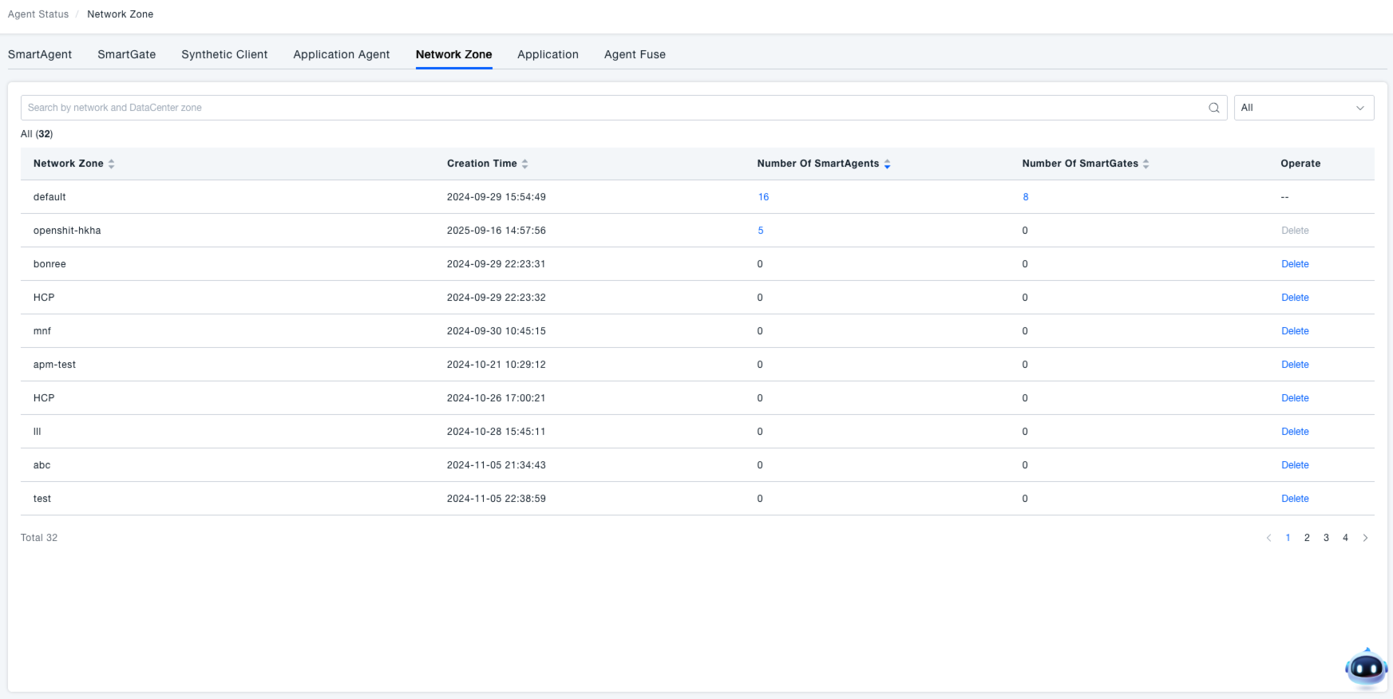Sort by Number Of SmartGates icon
The height and width of the screenshot is (699, 1393).
pyautogui.click(x=1146, y=164)
